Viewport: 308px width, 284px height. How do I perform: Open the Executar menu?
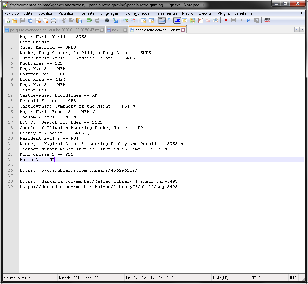click(206, 13)
